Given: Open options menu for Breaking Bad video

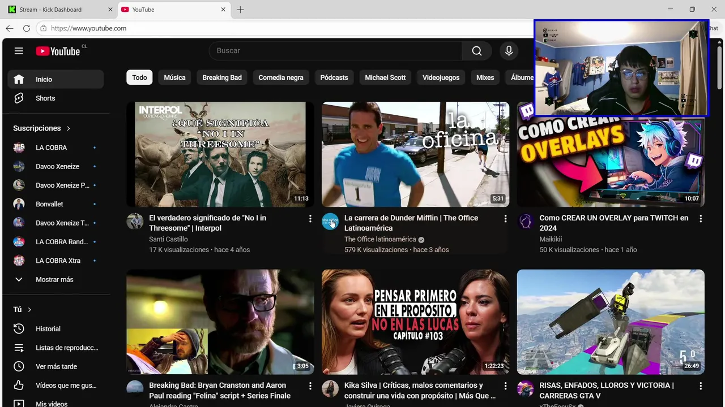Looking at the screenshot, I should (x=310, y=386).
